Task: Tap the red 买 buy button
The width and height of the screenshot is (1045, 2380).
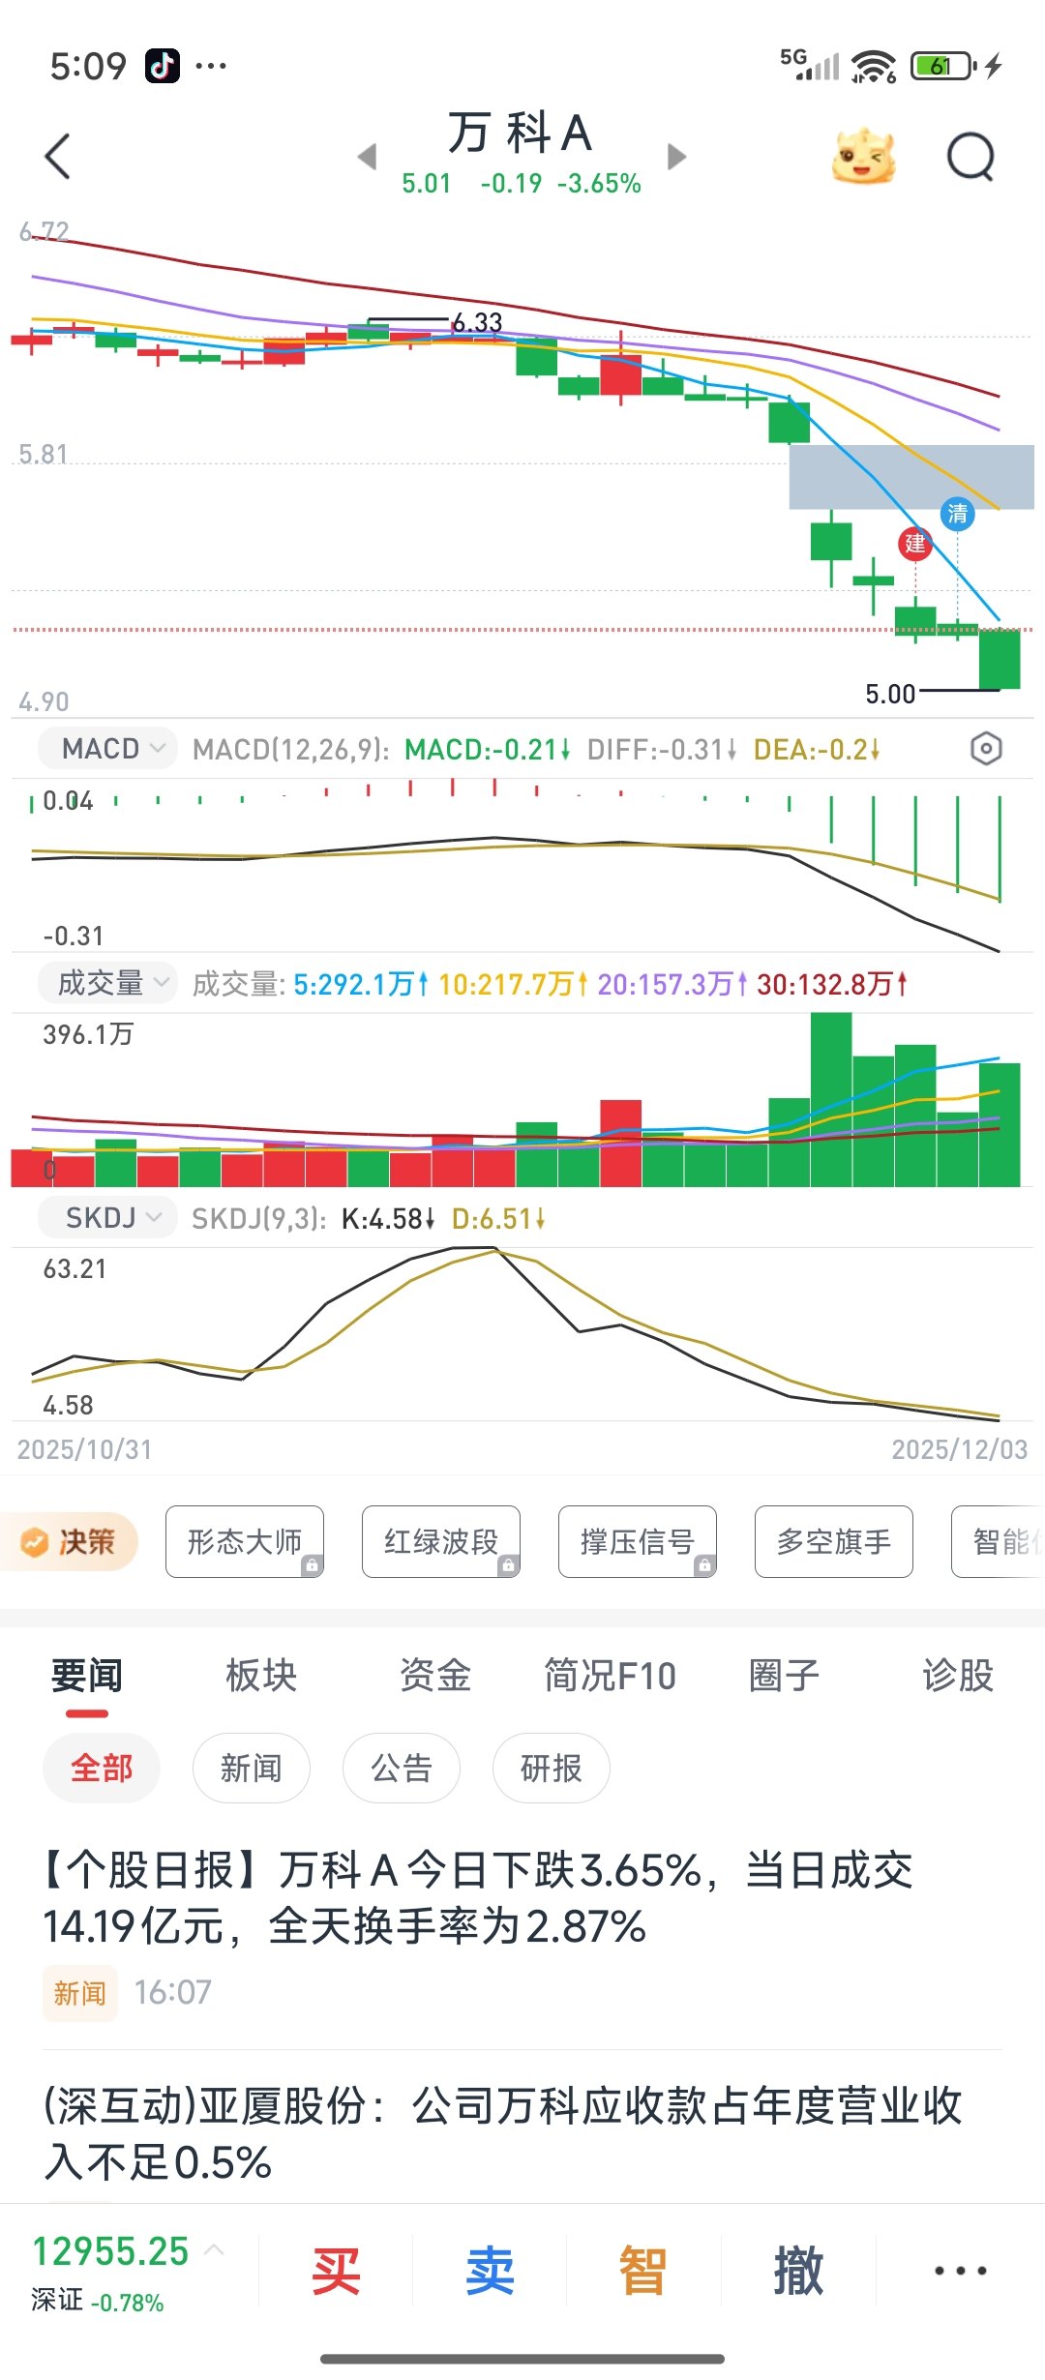Action: pyautogui.click(x=336, y=2270)
